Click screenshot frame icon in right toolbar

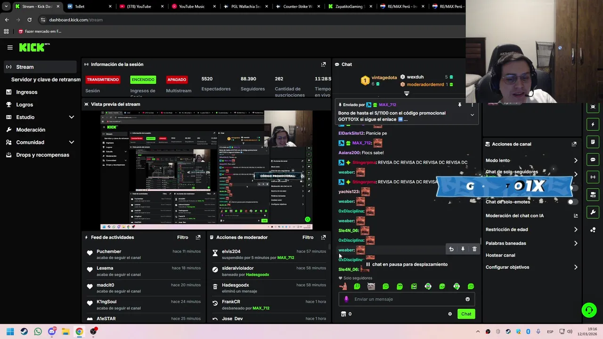coord(593,107)
